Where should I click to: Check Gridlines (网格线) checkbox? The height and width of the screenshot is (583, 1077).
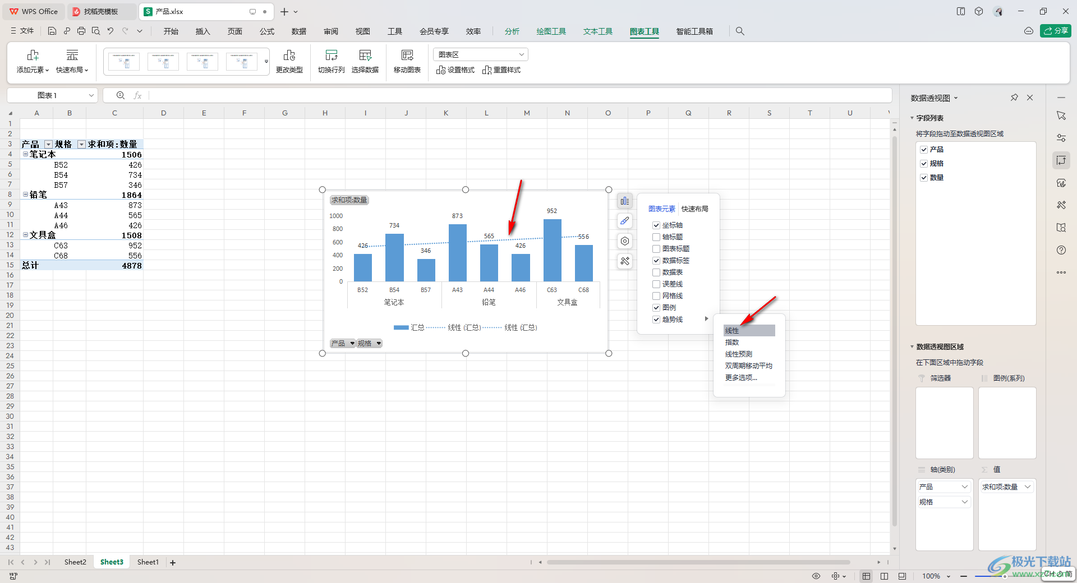(x=656, y=296)
